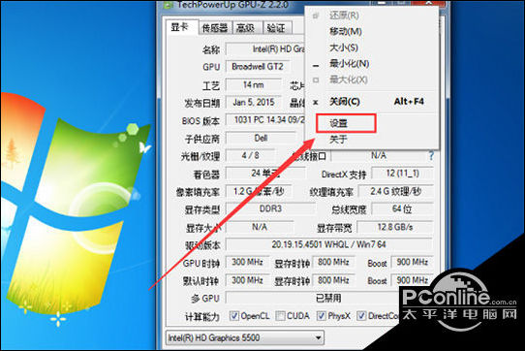
Task: Click the BIOS 版本 value field
Action: pyautogui.click(x=265, y=120)
